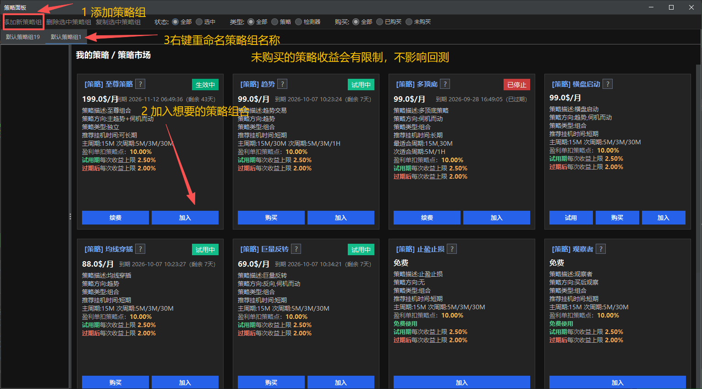Click 购买 button on 巨量反转 card
Screen dimensions: 702x389
point(271,382)
